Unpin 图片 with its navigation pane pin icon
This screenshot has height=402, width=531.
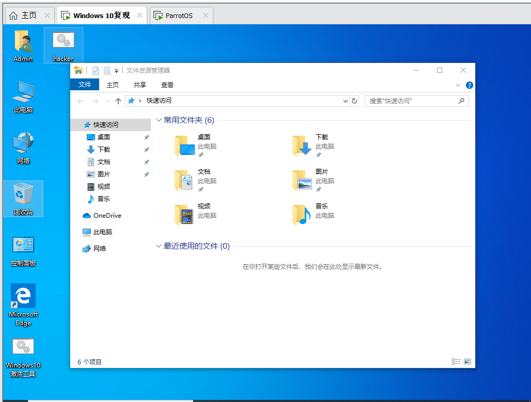(146, 174)
